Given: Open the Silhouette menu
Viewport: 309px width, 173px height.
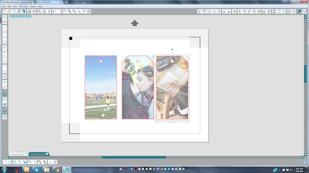Looking at the screenshot, I should pyautogui.click(x=24, y=6).
